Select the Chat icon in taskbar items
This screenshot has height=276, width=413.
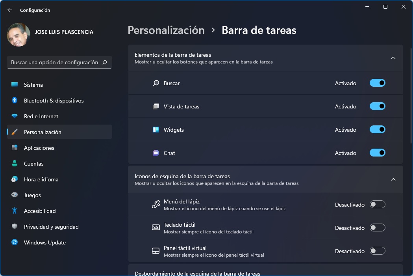155,153
